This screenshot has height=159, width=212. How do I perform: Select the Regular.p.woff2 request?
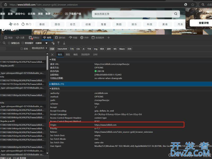23,121
